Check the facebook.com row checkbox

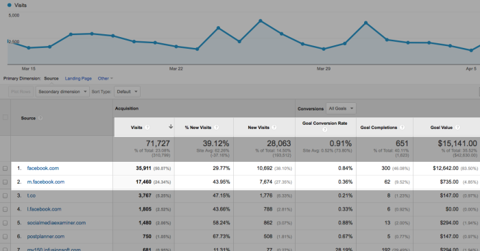5,168
